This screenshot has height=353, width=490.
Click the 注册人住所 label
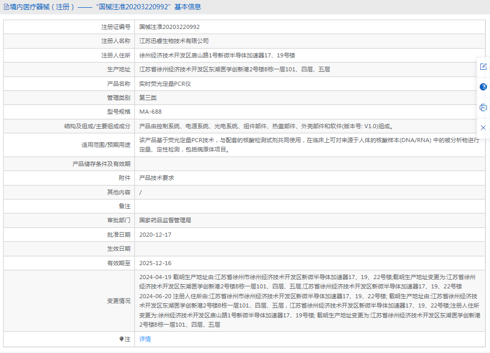[x=116, y=55]
